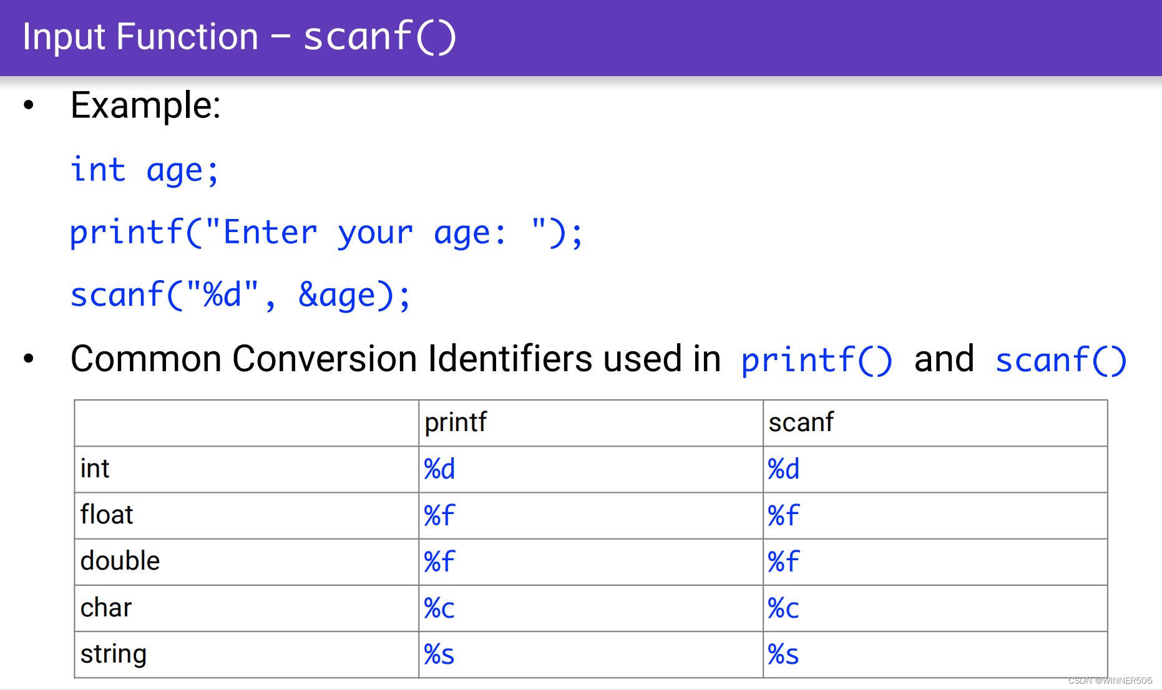This screenshot has width=1162, height=690.
Task: Click the 'float' row label cell
Action: coord(247,515)
